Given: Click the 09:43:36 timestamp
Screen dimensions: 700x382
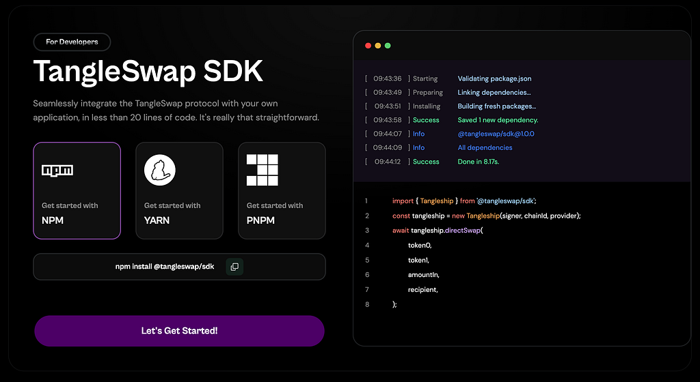Looking at the screenshot, I should [388, 78].
